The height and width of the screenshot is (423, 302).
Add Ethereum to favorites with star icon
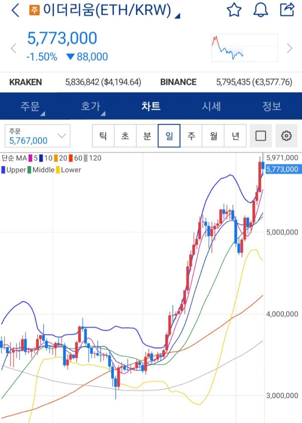point(234,10)
